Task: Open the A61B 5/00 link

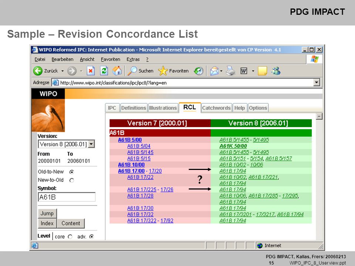Action: (130, 140)
